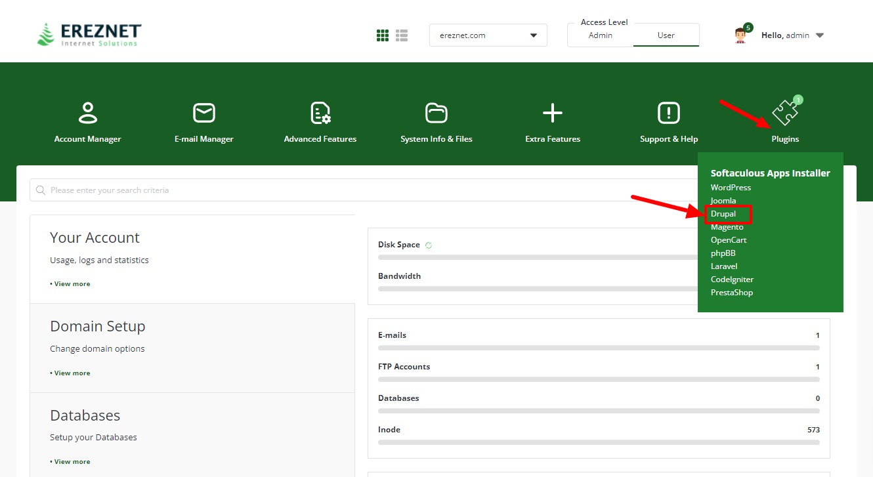This screenshot has width=873, height=477.
Task: Open the Plugins puzzle icon
Action: click(785, 113)
